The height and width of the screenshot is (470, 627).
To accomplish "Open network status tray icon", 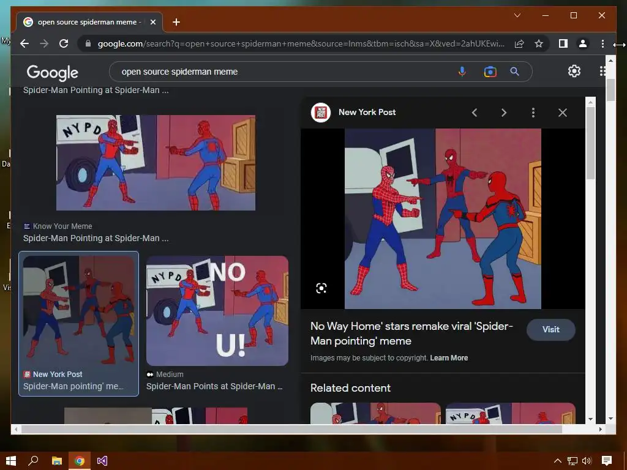I will [x=573, y=461].
